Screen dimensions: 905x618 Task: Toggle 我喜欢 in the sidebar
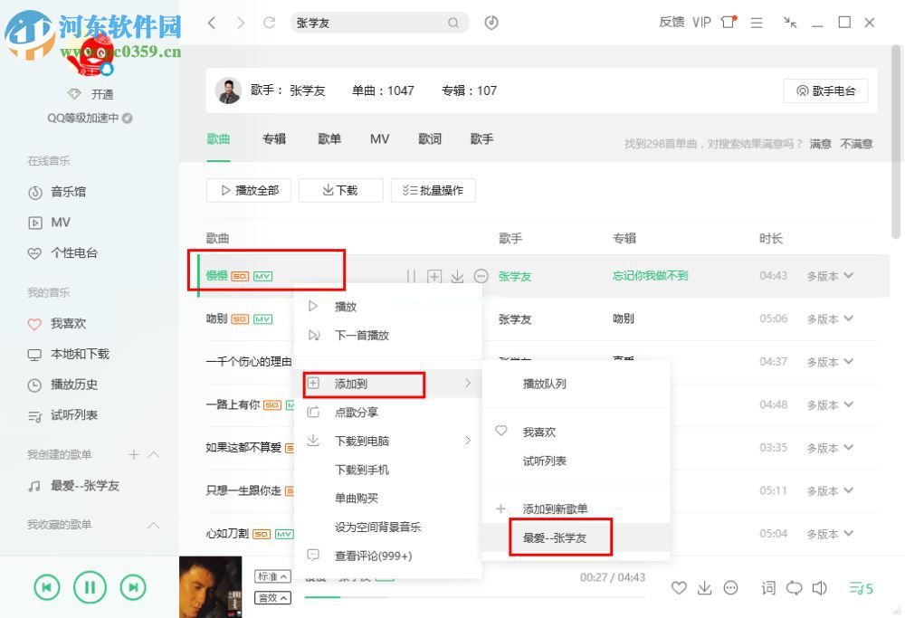coord(54,323)
